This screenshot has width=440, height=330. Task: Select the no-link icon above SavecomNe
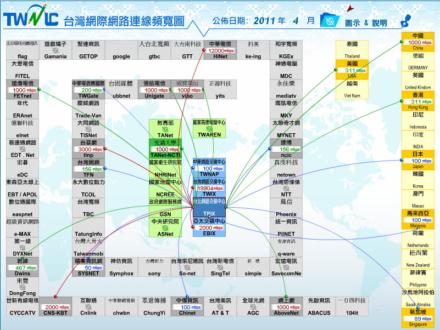click(x=286, y=268)
